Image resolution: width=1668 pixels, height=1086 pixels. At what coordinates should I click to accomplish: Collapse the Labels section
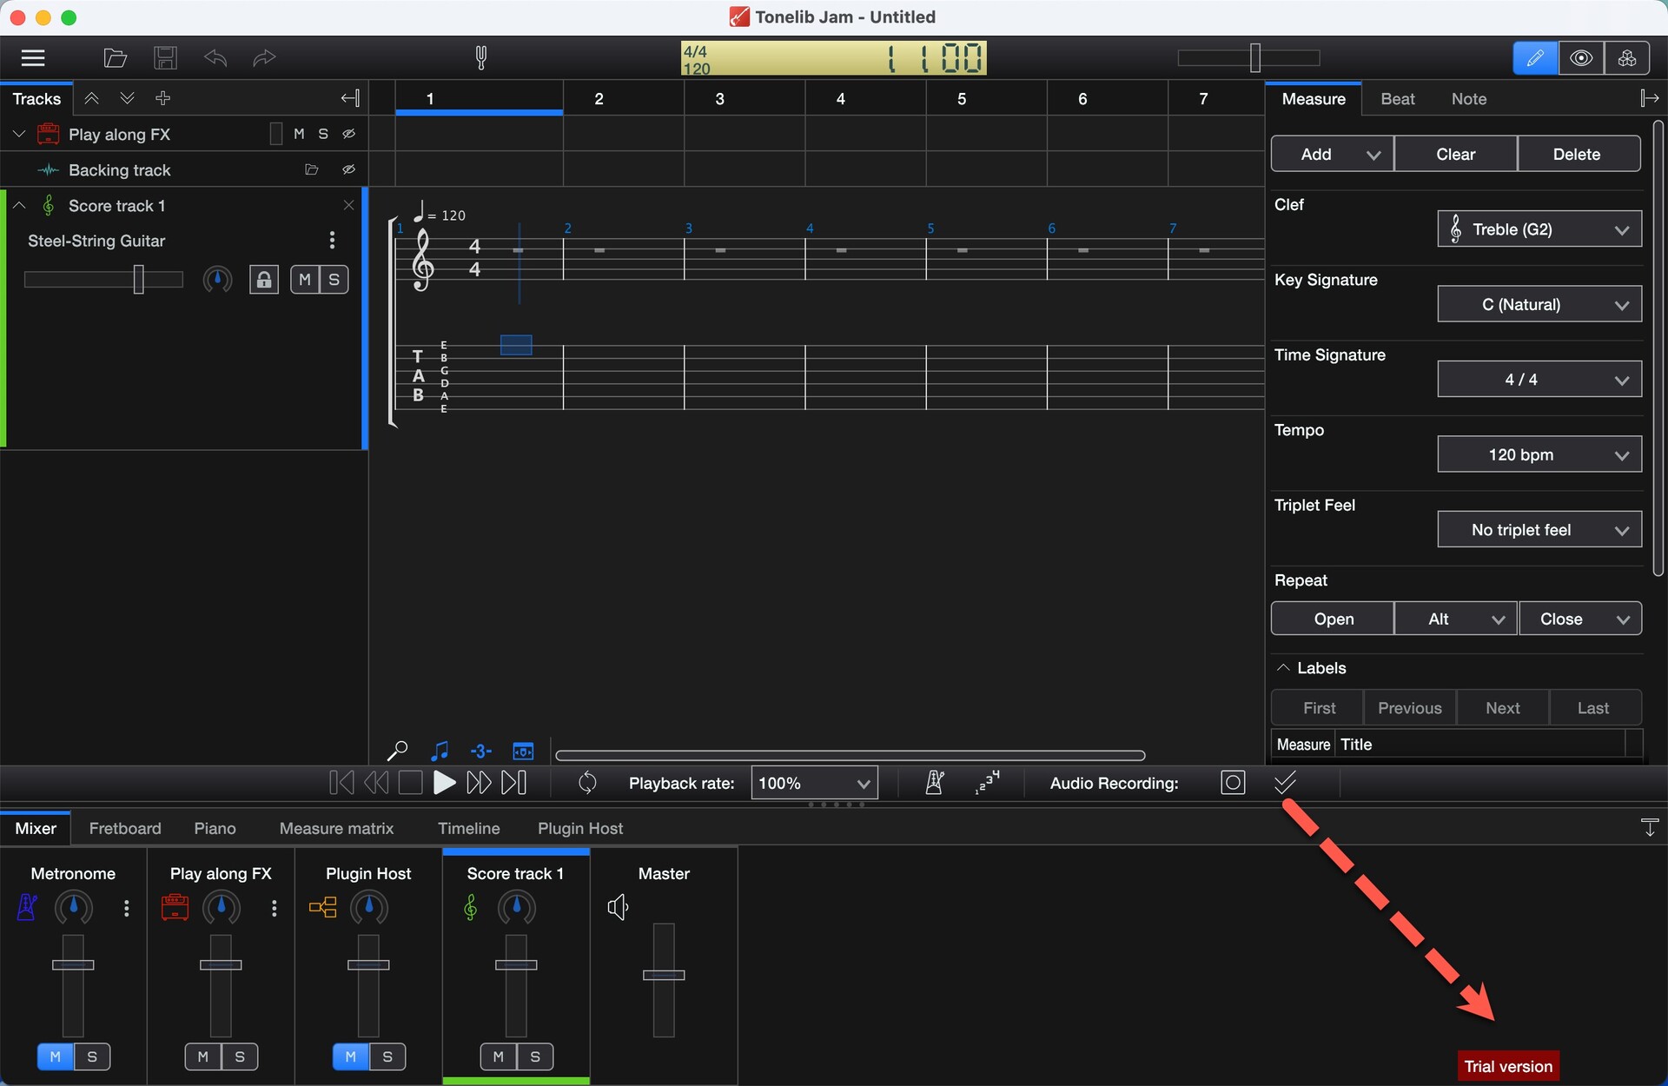coord(1283,667)
